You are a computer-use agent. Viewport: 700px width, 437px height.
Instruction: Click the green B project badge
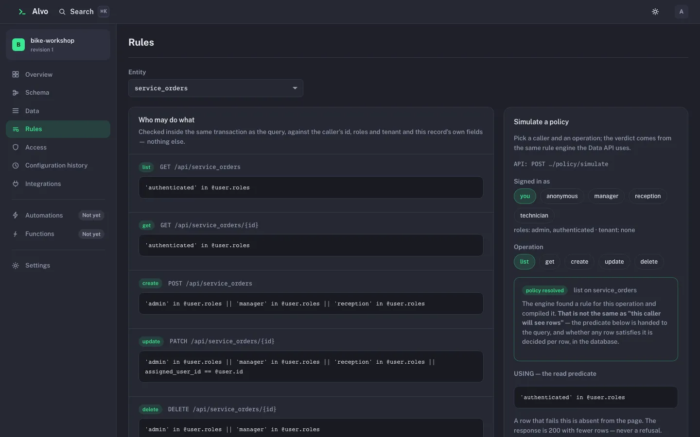tap(18, 45)
